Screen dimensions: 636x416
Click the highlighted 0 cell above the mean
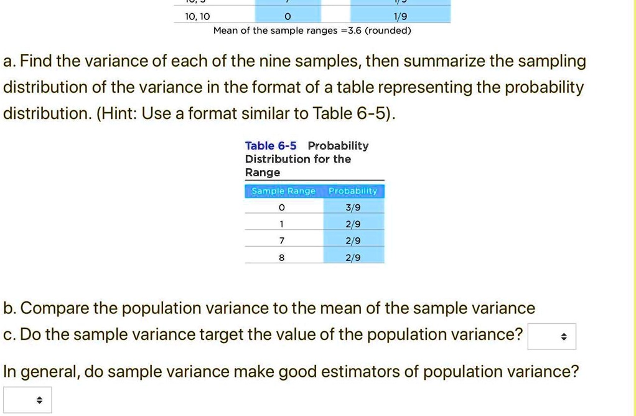pos(286,16)
